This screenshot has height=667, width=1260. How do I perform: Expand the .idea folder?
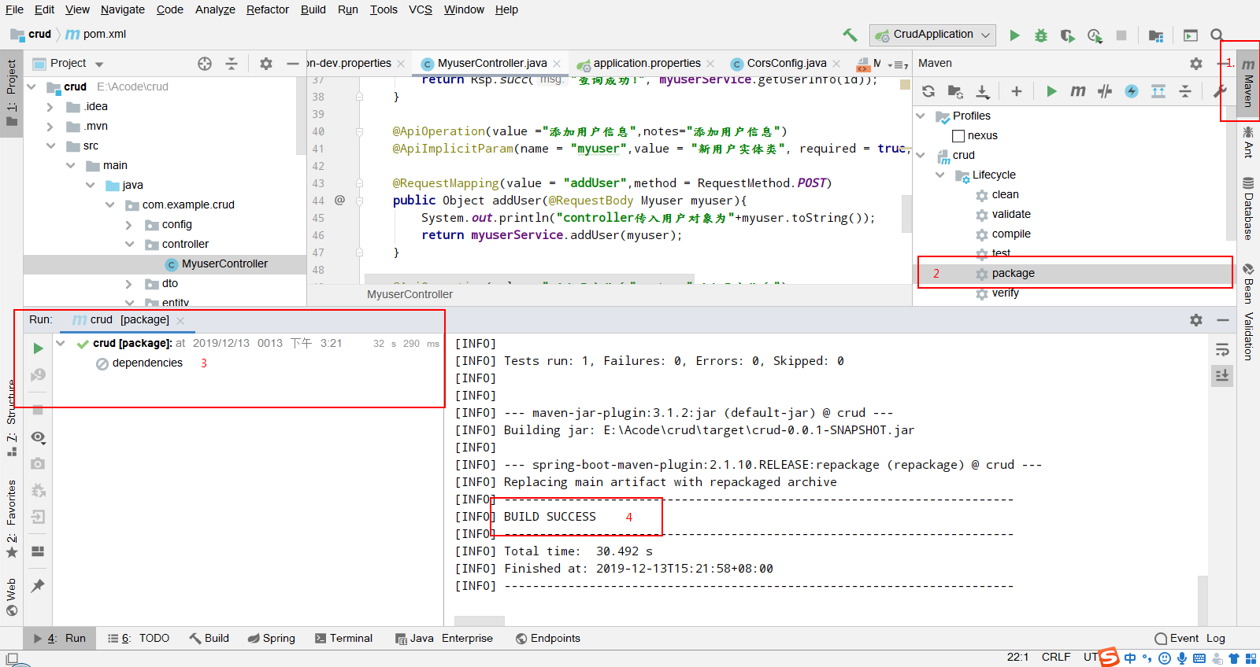point(50,106)
